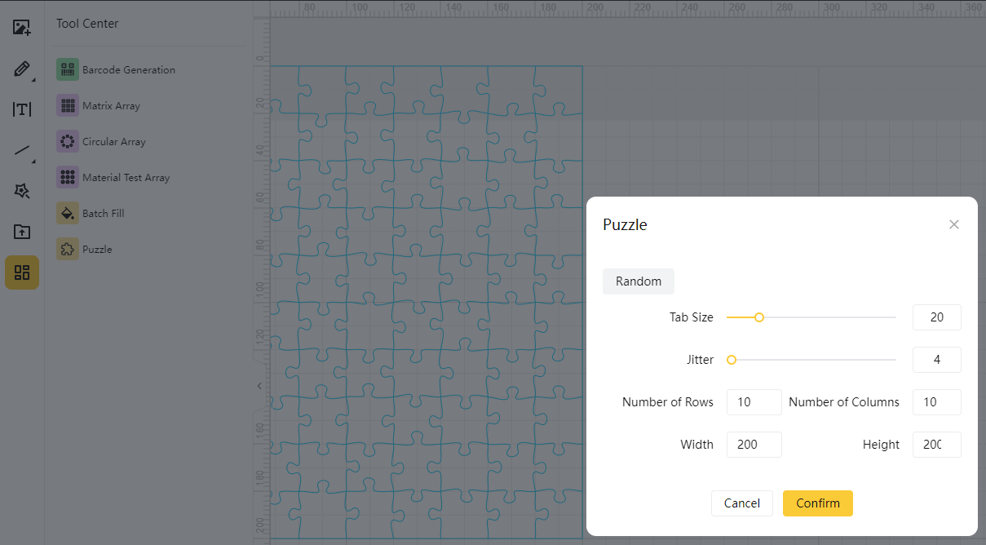Viewport: 986px width, 545px height.
Task: Open Circular Array label
Action: (114, 142)
